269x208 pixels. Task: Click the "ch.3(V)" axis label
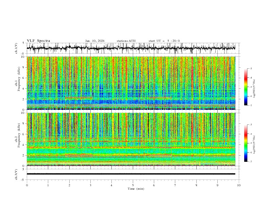pyautogui.click(x=16, y=174)
